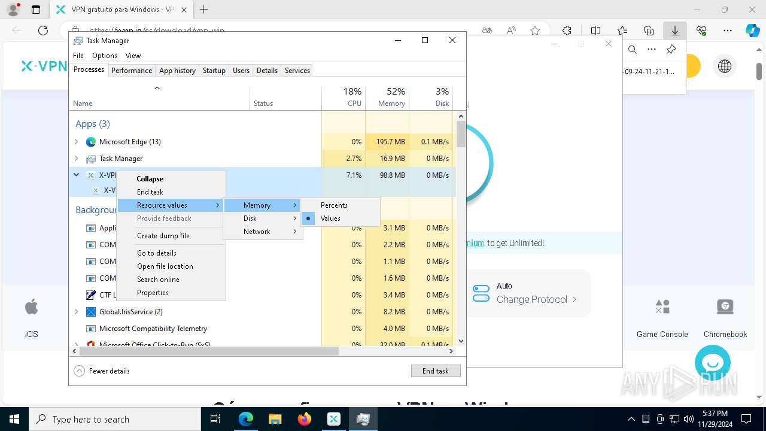Click End task button at bottom
This screenshot has height=431, width=766.
tap(436, 371)
